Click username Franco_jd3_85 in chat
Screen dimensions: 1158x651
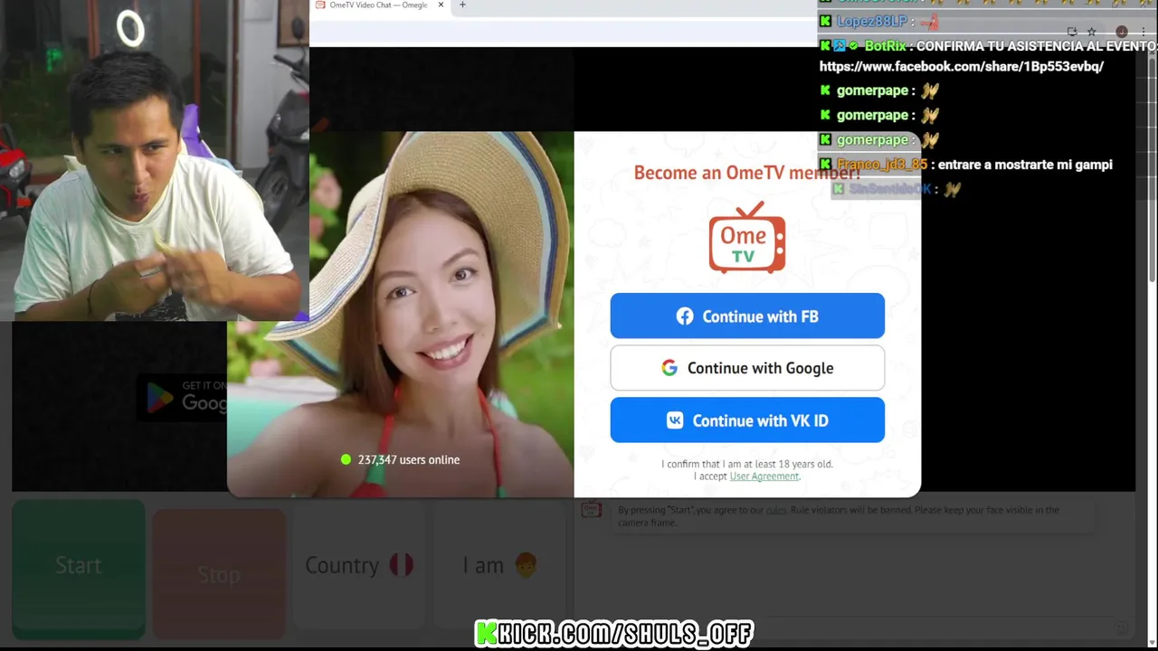pos(882,165)
